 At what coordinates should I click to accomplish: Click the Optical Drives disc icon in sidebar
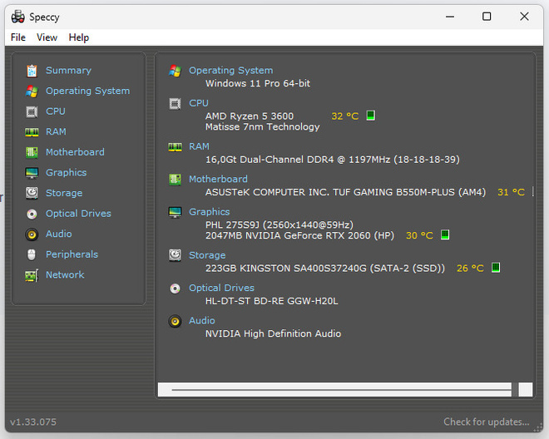pos(32,214)
